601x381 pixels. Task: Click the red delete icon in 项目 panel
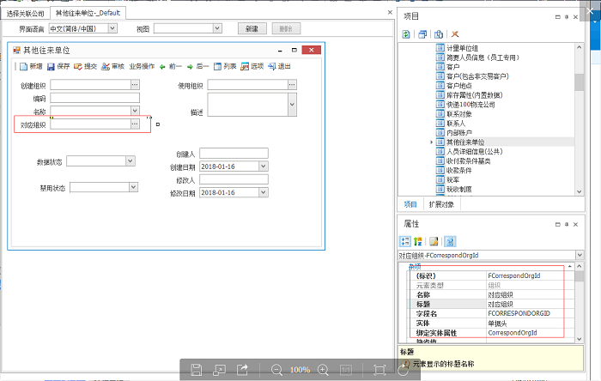(x=454, y=33)
